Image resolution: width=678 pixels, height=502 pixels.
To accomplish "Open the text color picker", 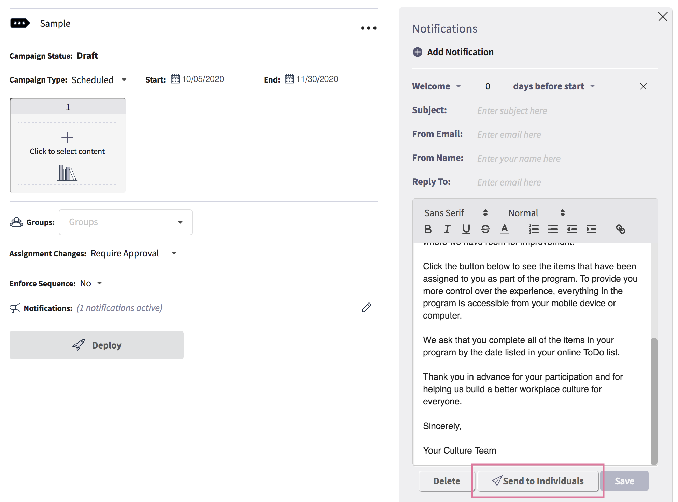I will tap(504, 229).
